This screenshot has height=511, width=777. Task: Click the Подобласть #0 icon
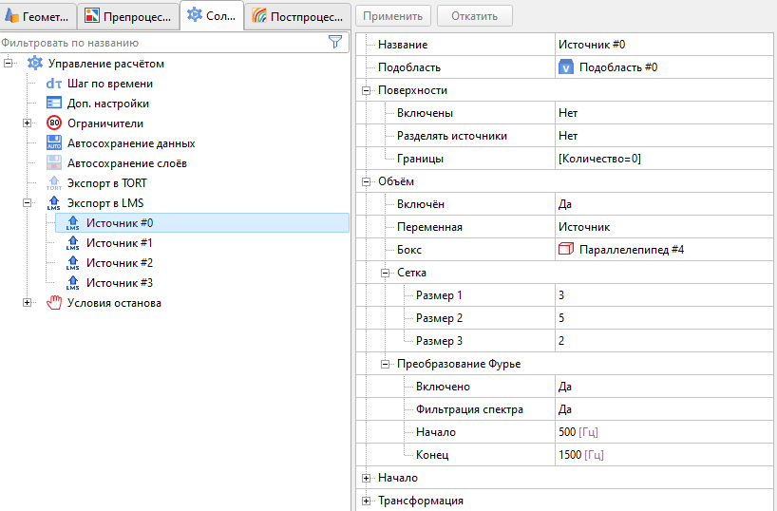pos(566,67)
